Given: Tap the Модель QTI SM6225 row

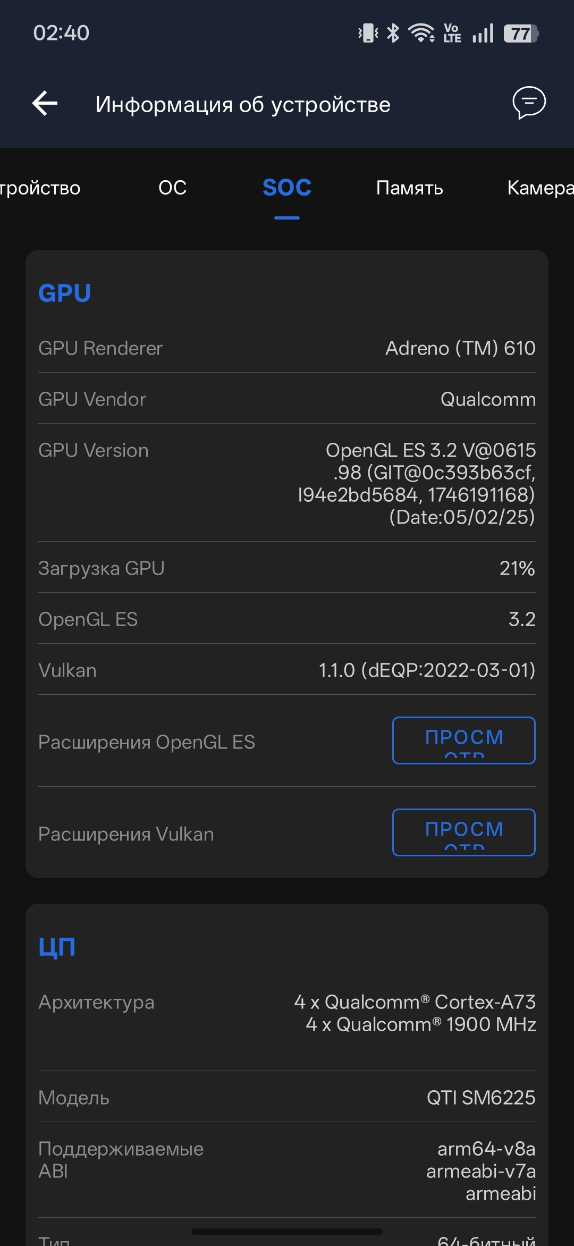Looking at the screenshot, I should click(287, 1097).
